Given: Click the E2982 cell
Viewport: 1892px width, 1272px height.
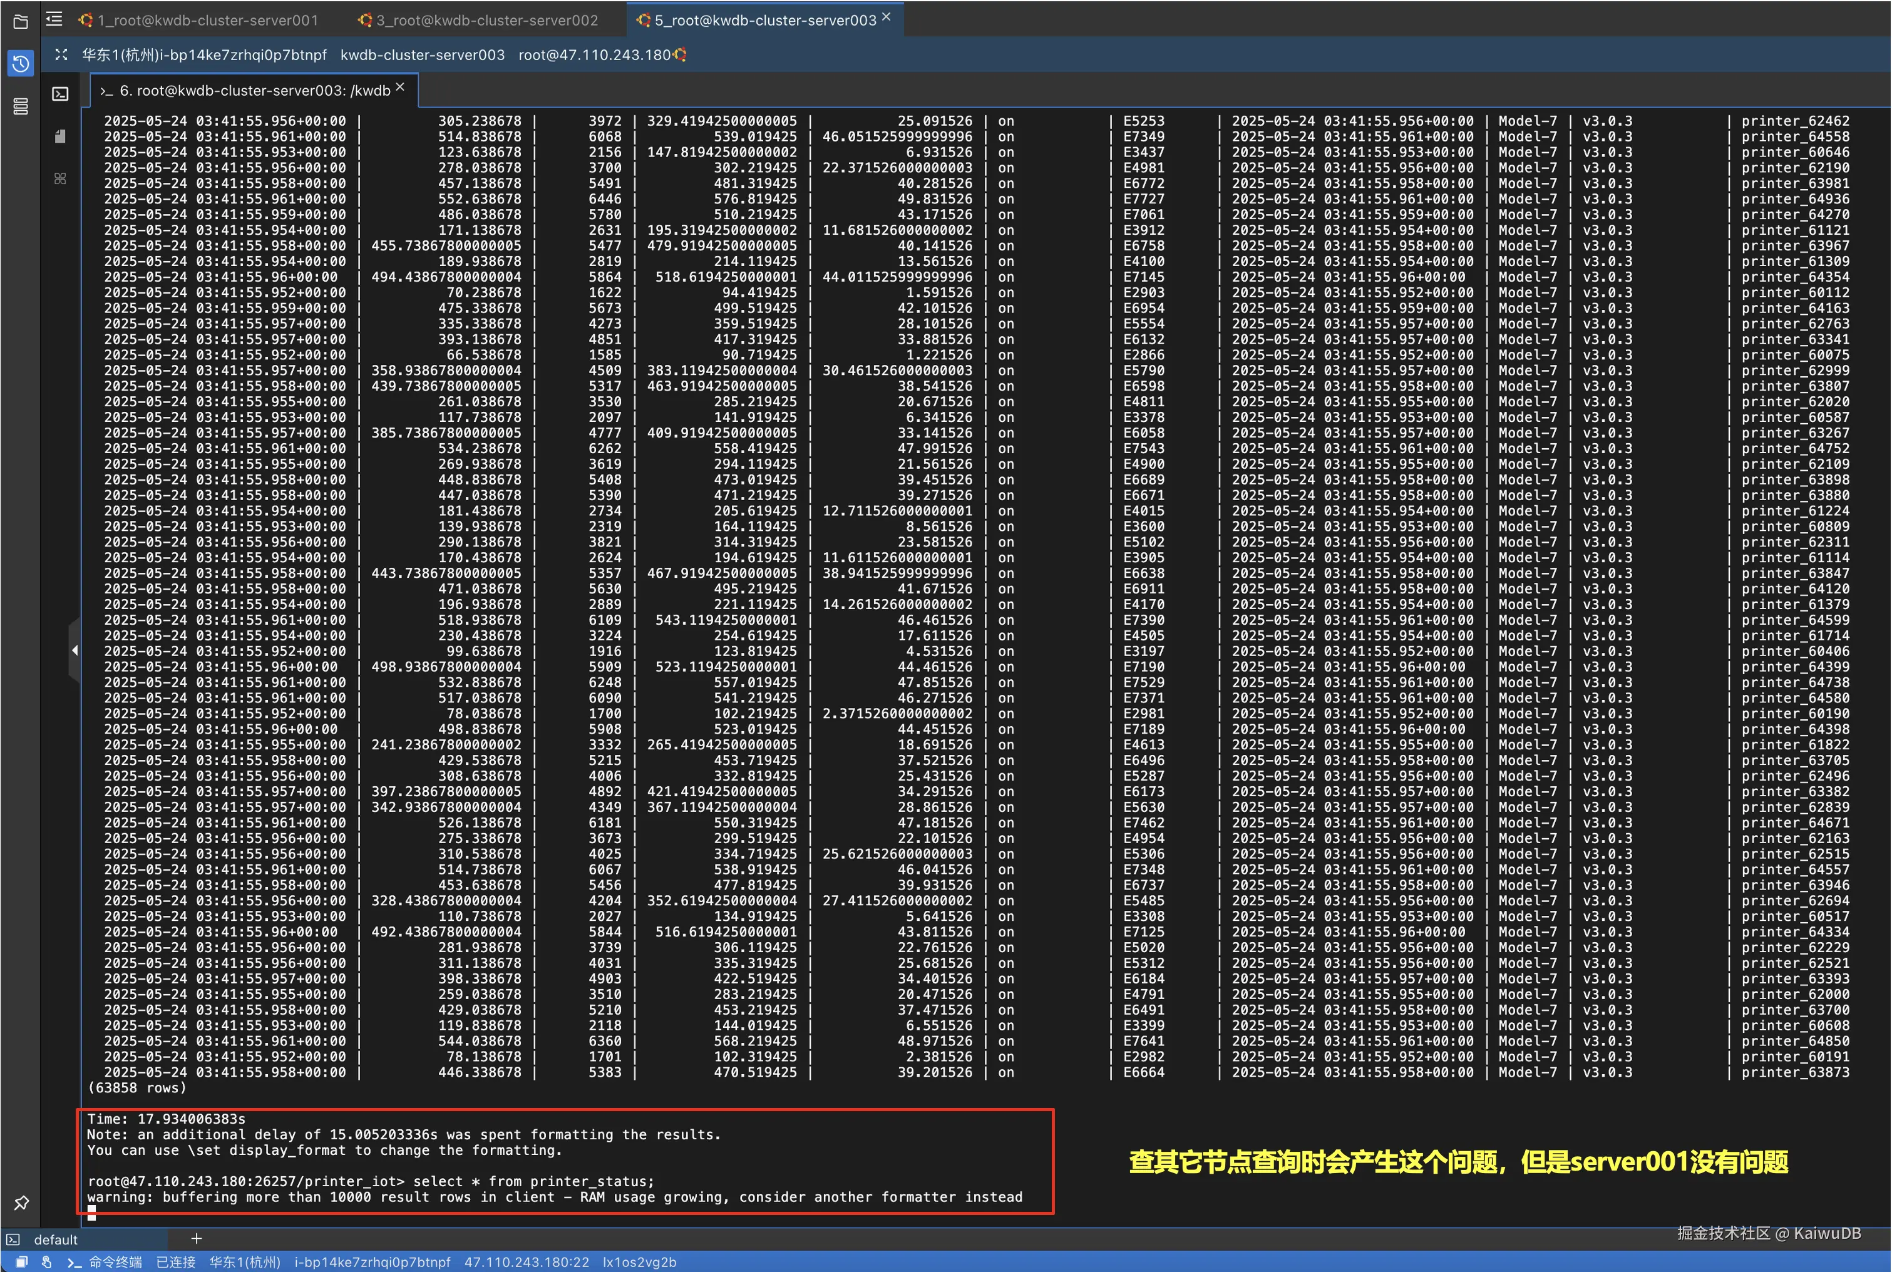Looking at the screenshot, I should (1143, 1057).
